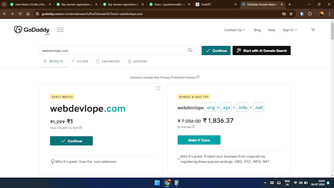The image size is (334, 188).
Task: Switch to the RESULTS tab
Action: [53, 61]
